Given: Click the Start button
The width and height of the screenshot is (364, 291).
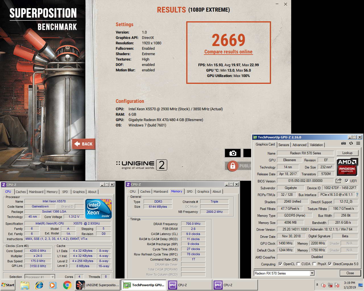Looking at the screenshot, I should click(8, 285).
